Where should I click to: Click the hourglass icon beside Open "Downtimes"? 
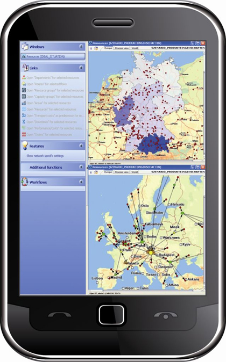24,122
